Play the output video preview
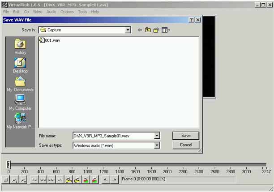Image resolution: width=274 pixels, height=192 pixels. (x=23, y=179)
